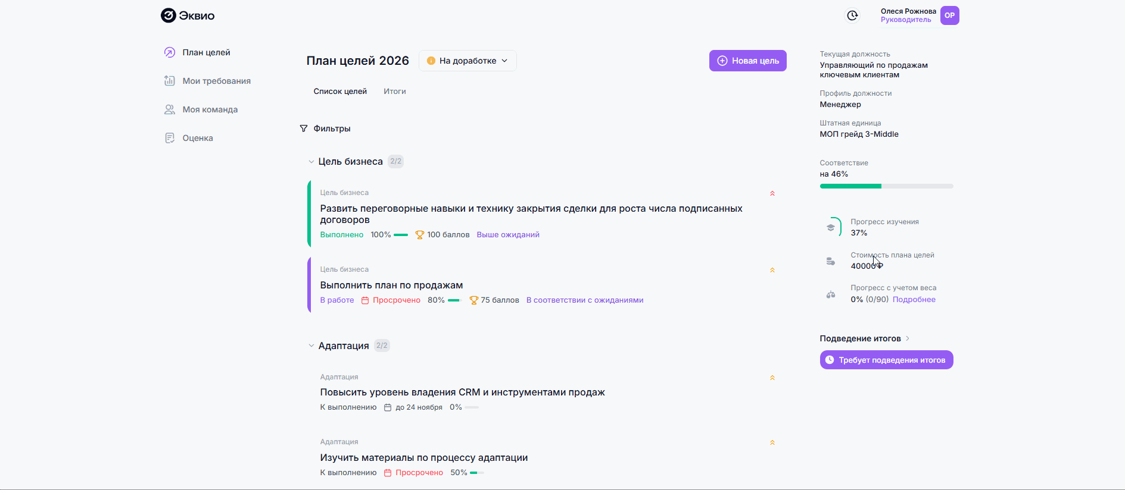This screenshot has width=1125, height=490.
Task: Click the Стоимость плана целей coins icon
Action: click(x=831, y=261)
